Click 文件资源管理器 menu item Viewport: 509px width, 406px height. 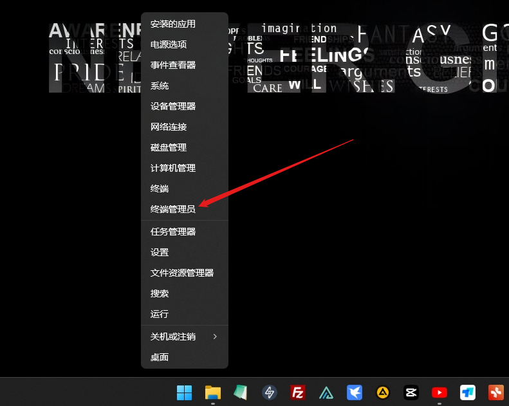[x=181, y=273]
